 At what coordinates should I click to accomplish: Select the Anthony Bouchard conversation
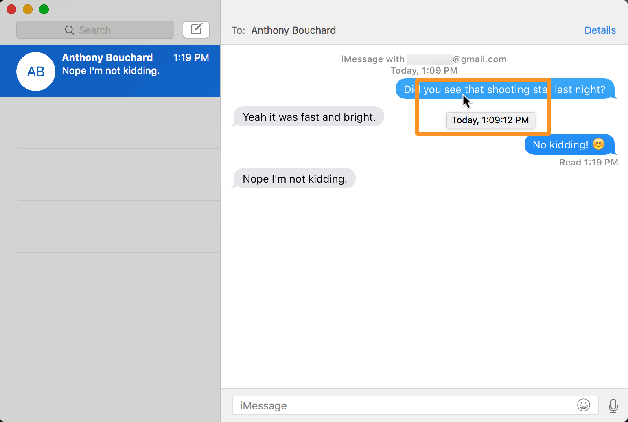(x=110, y=71)
